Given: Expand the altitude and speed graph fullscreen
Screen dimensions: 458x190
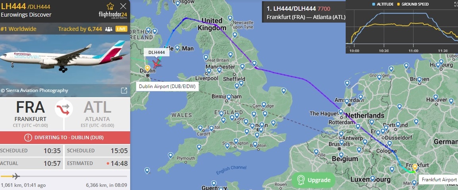Looking at the screenshot, I should coord(455,4).
